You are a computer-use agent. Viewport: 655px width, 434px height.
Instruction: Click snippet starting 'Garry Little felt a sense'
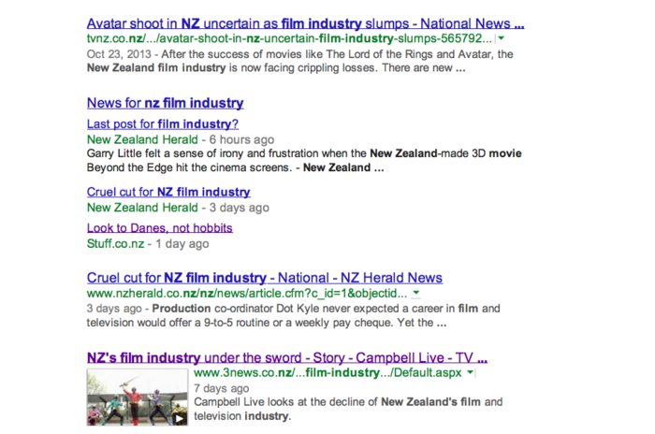(x=304, y=160)
